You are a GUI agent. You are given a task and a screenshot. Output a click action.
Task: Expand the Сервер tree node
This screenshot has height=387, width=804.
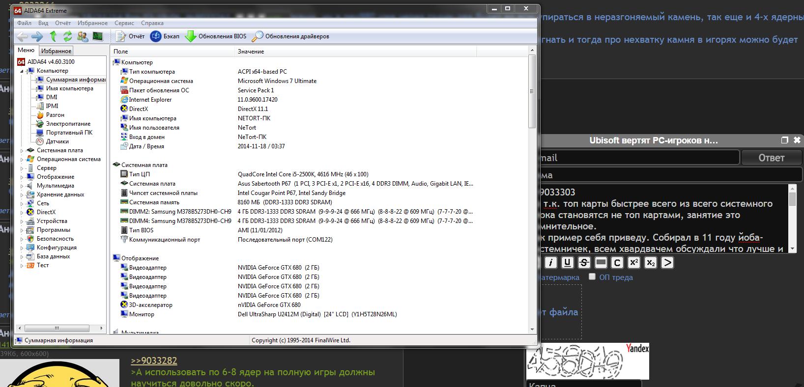pyautogui.click(x=22, y=168)
